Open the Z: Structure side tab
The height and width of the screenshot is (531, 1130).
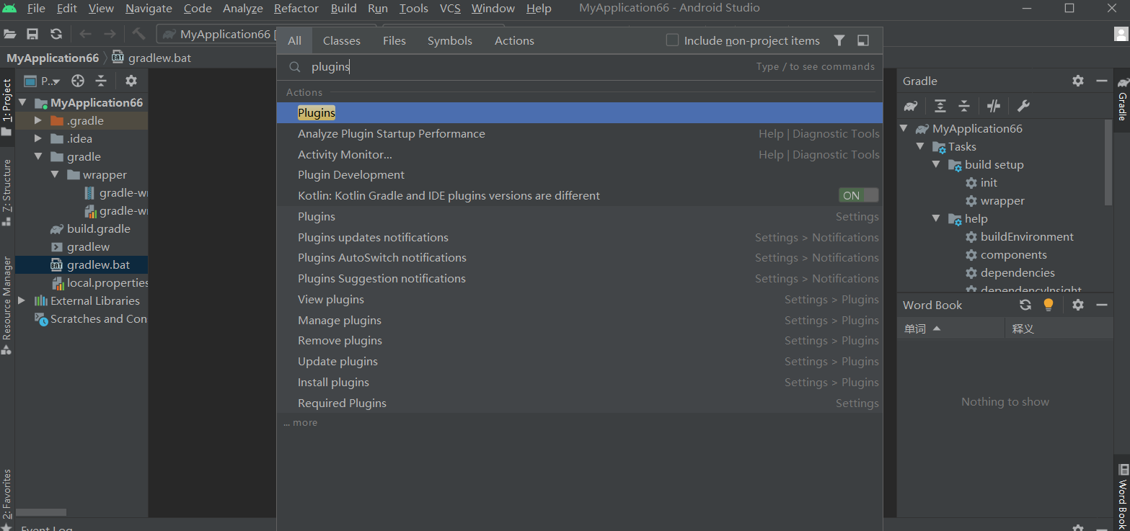6,193
